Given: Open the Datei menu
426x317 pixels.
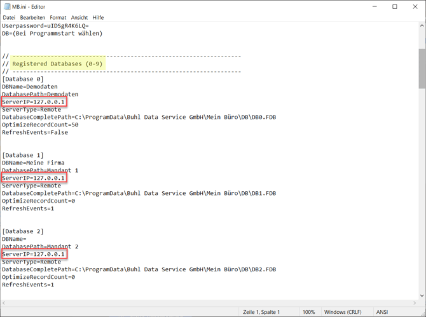Looking at the screenshot, I should [x=8, y=18].
